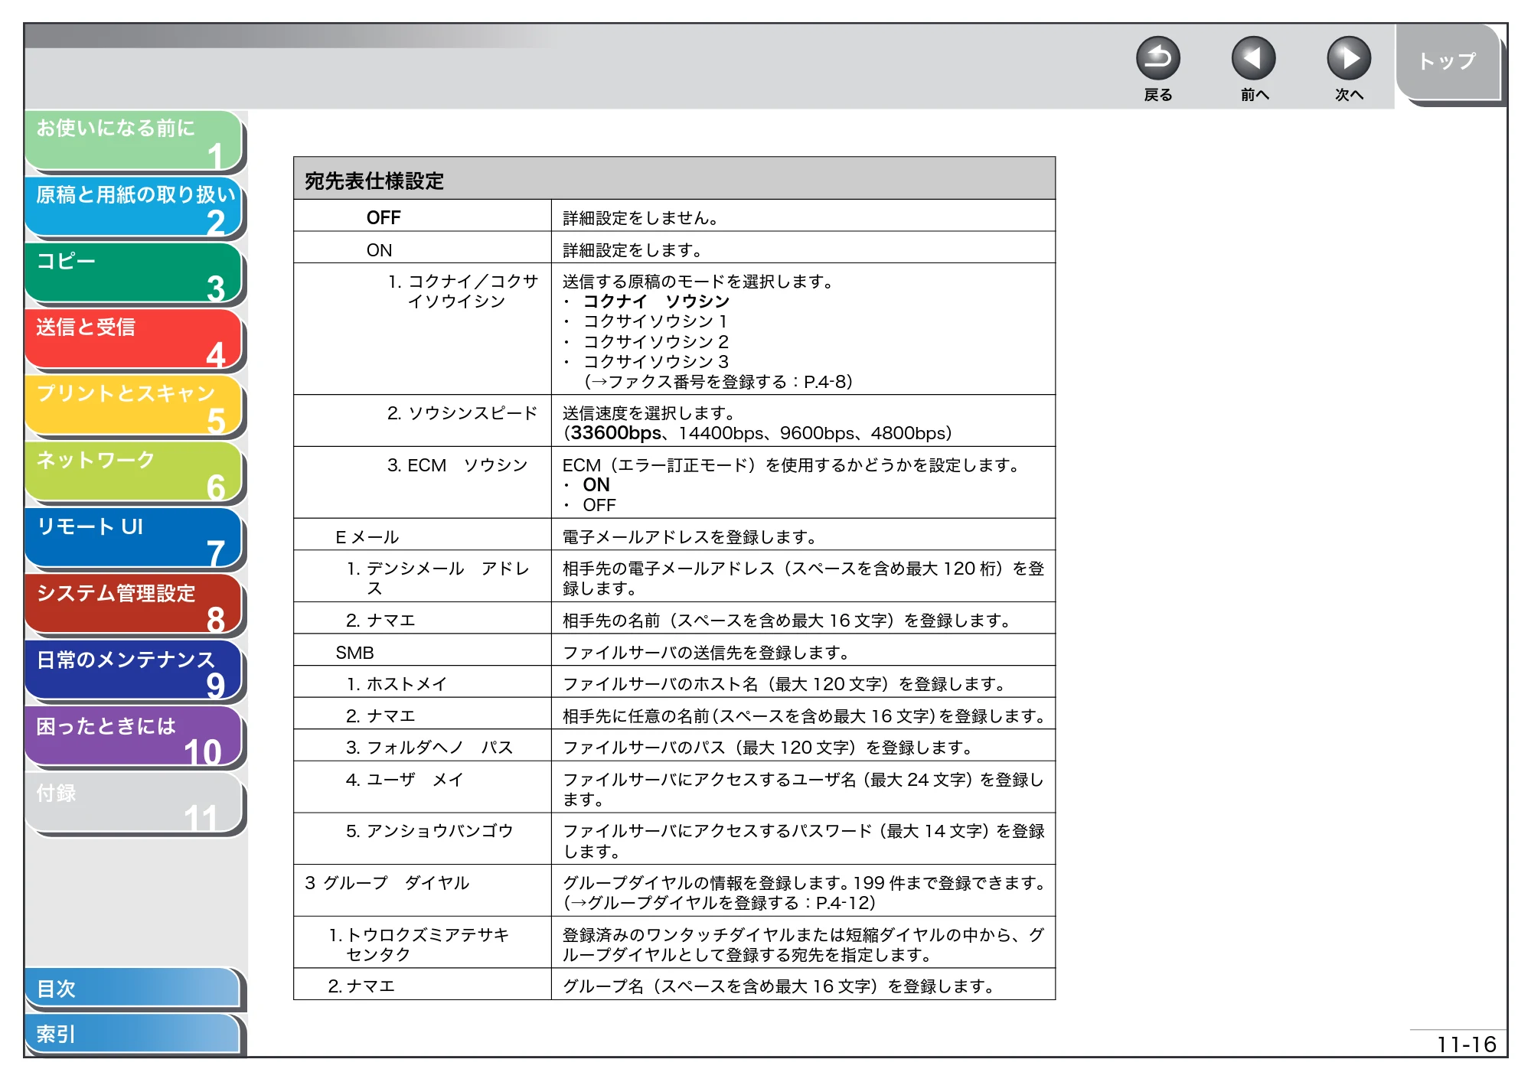Viewport: 1531px width, 1082px height.
Task: Open the 索引 (index) button
Action: (x=132, y=1035)
